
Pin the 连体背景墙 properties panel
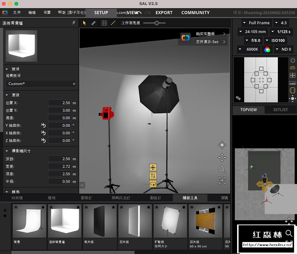(74, 23)
